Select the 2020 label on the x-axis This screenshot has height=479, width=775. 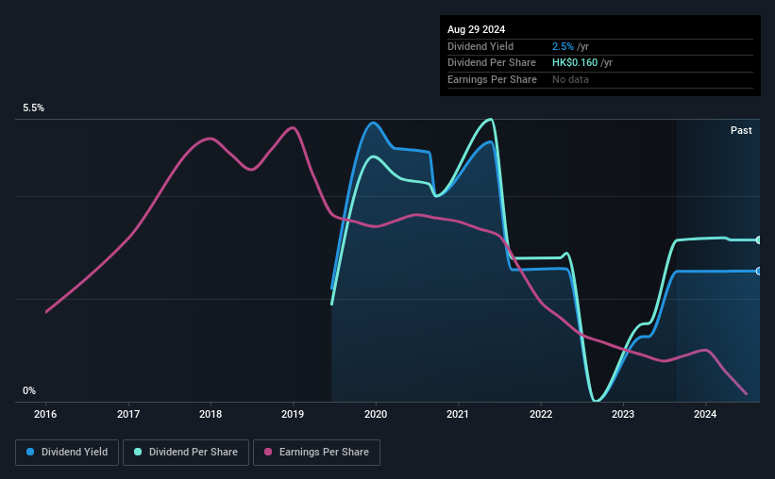point(376,414)
